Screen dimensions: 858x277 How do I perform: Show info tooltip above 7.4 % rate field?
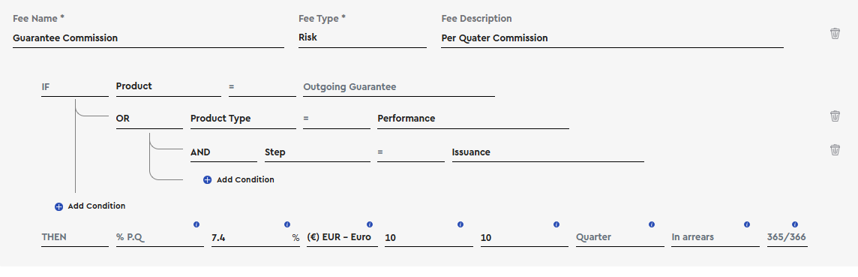tap(287, 224)
